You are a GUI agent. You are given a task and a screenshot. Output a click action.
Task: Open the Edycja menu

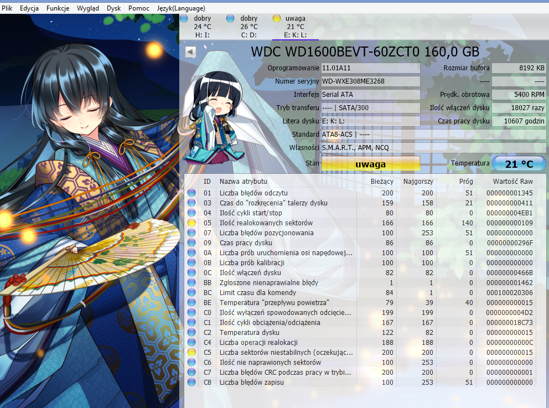tap(29, 8)
